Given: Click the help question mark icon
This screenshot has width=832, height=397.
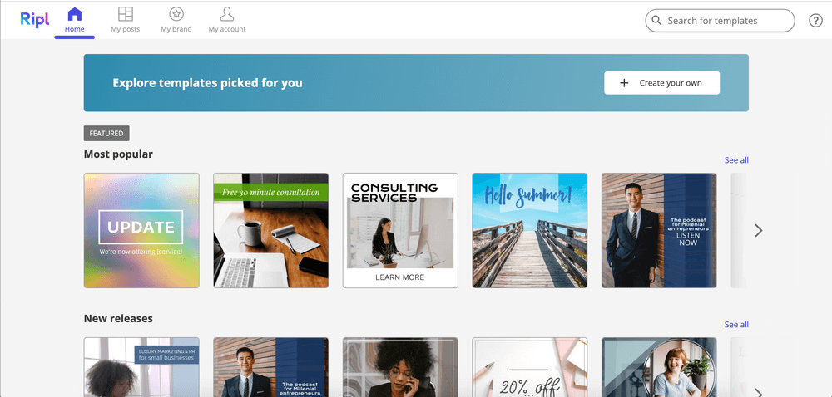Looking at the screenshot, I should pos(815,21).
